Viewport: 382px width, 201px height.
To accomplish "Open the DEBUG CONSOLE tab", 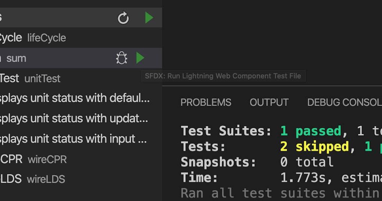I will [x=345, y=103].
